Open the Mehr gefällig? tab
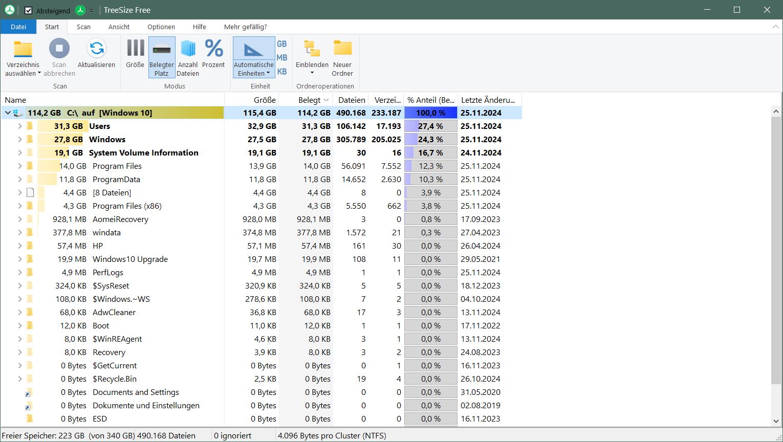This screenshot has width=783, height=442. (x=246, y=27)
